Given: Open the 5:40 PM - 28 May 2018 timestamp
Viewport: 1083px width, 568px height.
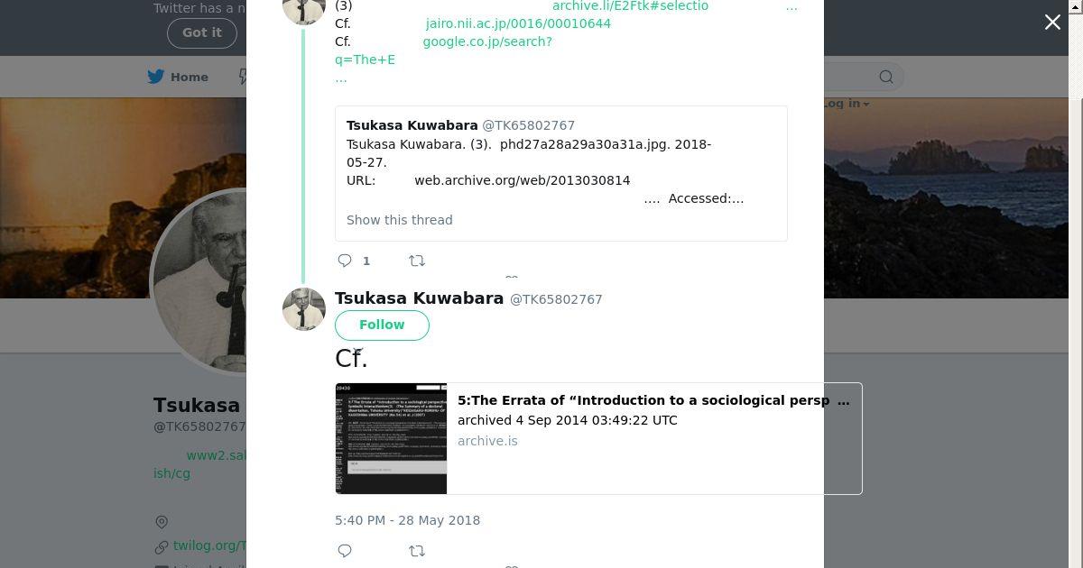Looking at the screenshot, I should pos(407,520).
